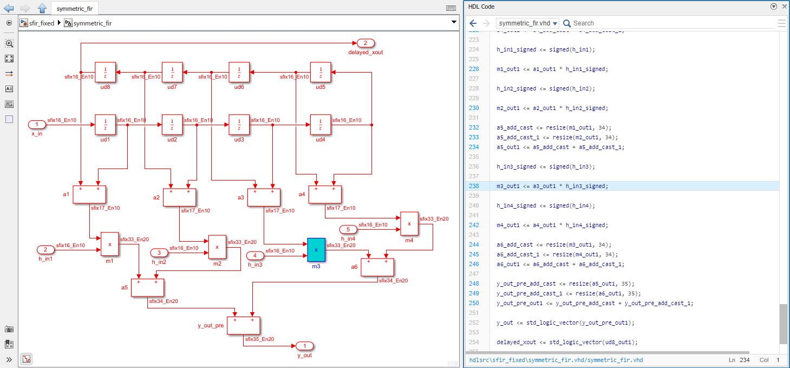Select the Zoom In tool in palette
790x368 pixels.
pos(9,43)
